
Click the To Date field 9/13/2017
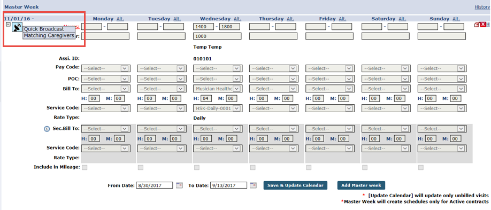pyautogui.click(x=228, y=185)
